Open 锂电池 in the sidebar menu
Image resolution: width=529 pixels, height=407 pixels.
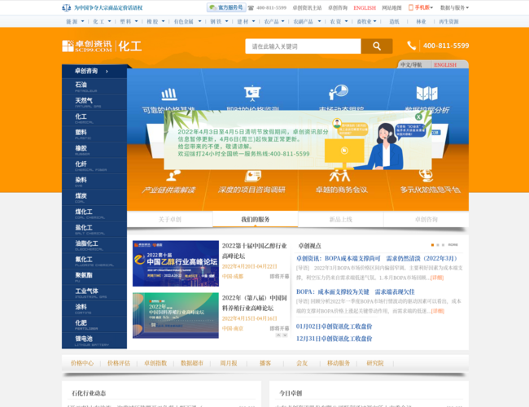click(94, 340)
